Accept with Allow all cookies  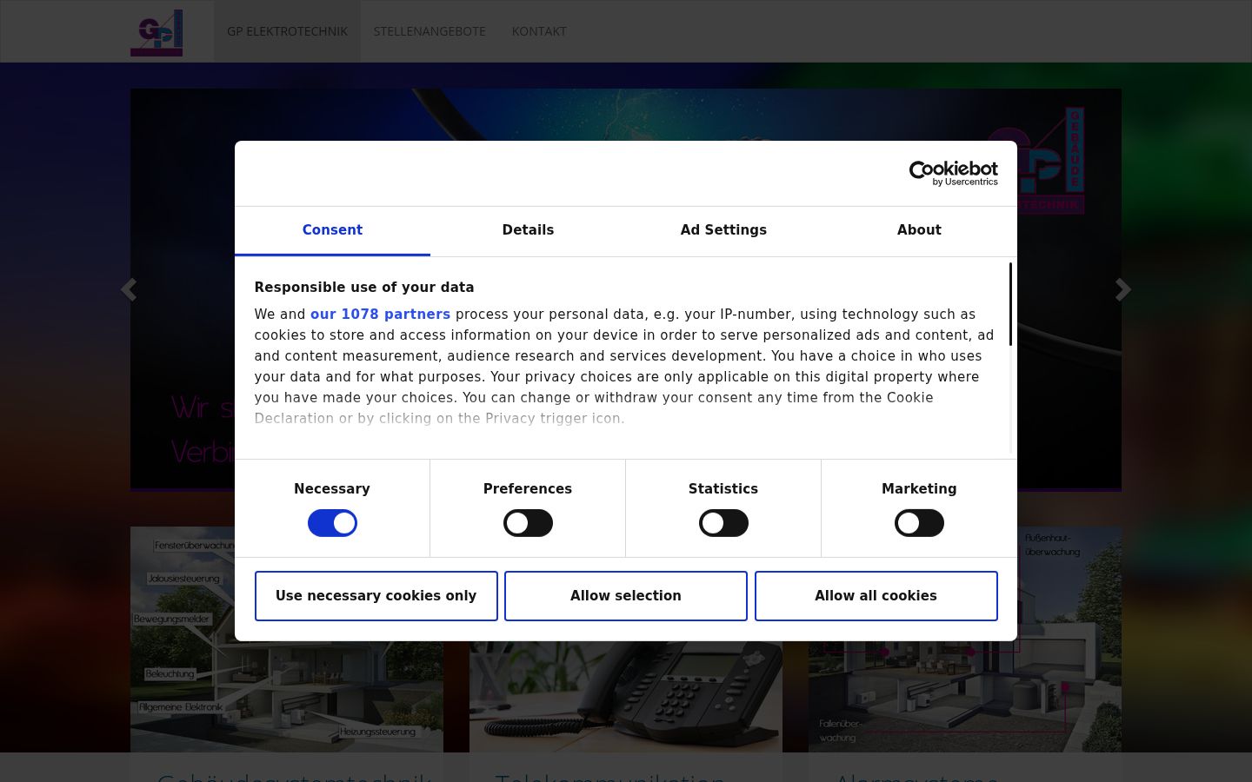pyautogui.click(x=876, y=596)
